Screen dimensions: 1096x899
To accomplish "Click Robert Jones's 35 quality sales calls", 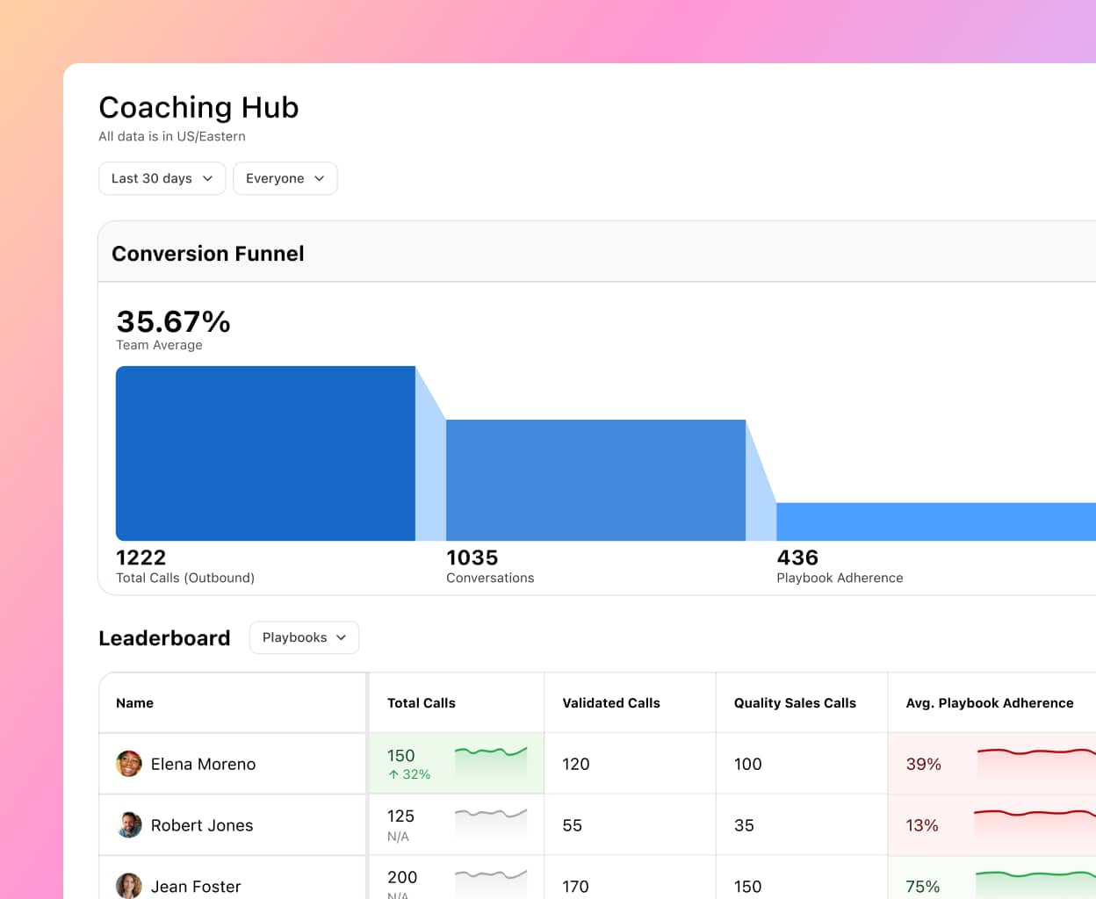I will pos(744,825).
